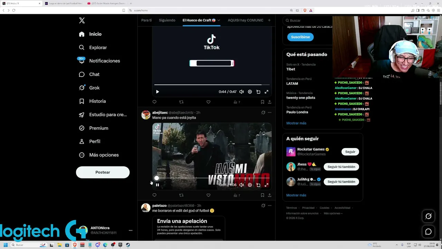Image resolution: width=442 pixels, height=249 pixels.
Task: Pause the HAS VISTO MI MOTO video
Action: pos(157,185)
